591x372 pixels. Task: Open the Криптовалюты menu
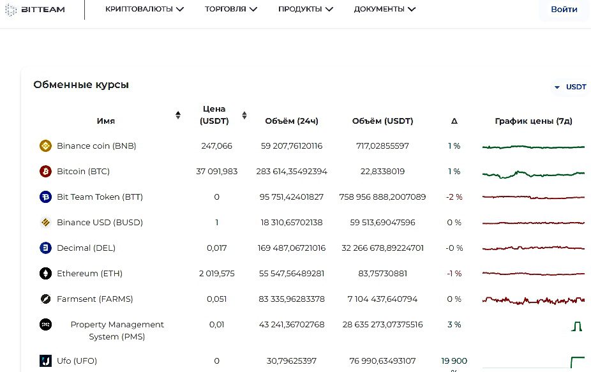(x=144, y=9)
